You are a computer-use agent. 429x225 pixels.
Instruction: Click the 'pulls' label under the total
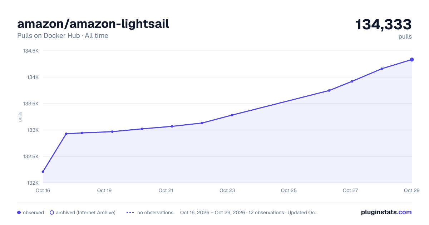point(405,37)
